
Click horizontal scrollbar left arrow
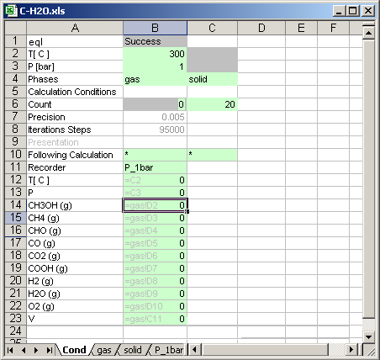(x=194, y=350)
